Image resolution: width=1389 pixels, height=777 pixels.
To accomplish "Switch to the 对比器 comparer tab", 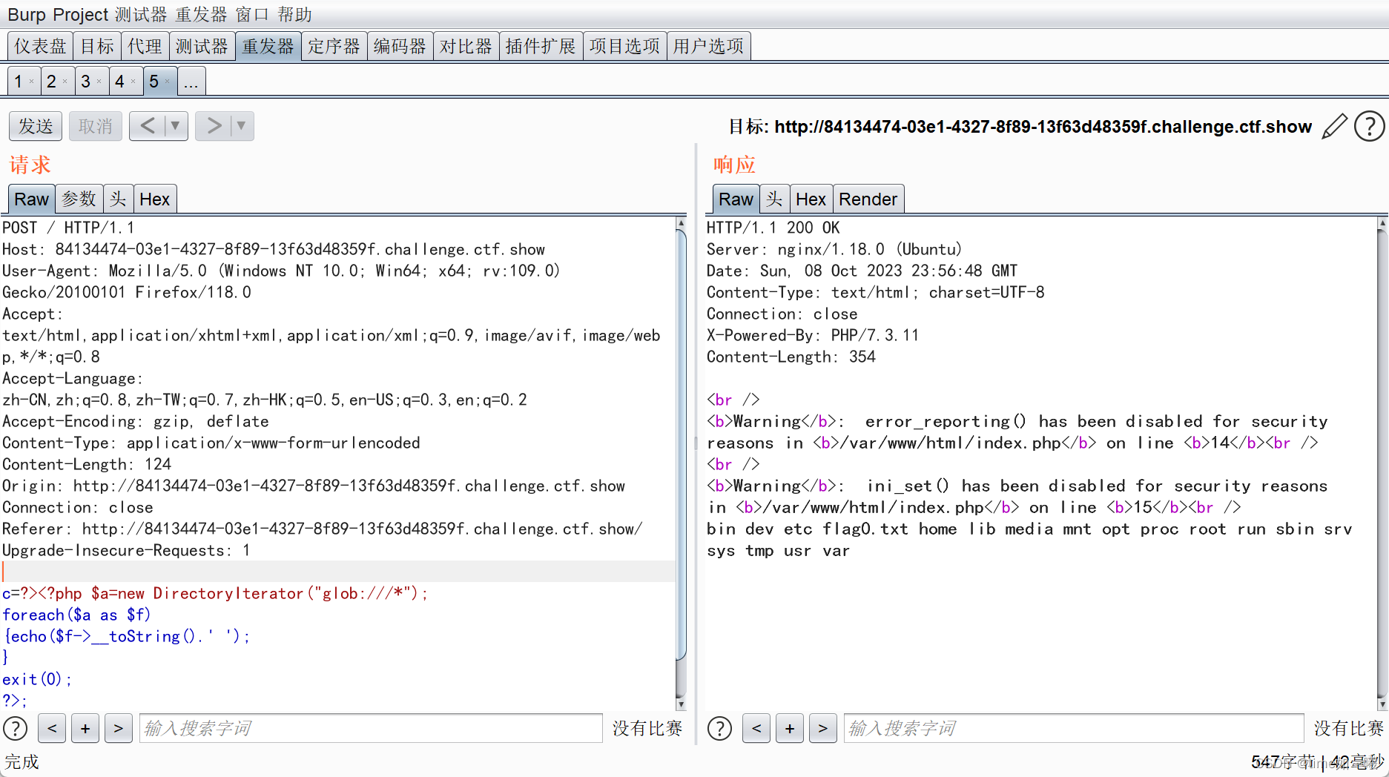I will [466, 46].
